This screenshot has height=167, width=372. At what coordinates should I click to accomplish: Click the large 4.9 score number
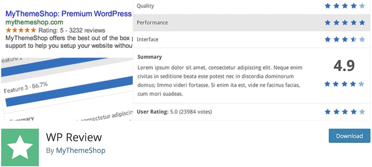(x=344, y=66)
